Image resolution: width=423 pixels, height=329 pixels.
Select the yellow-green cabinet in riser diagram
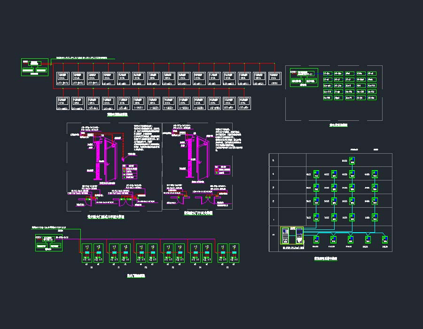click(x=291, y=236)
